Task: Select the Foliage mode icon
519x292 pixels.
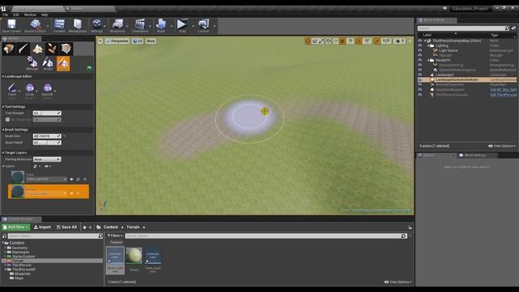Action: coord(52,49)
